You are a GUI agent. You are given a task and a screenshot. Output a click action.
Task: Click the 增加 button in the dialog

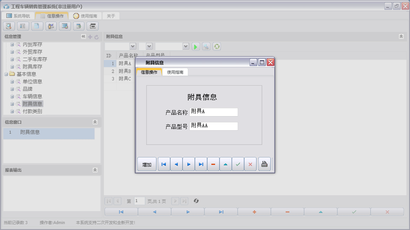coord(147,164)
